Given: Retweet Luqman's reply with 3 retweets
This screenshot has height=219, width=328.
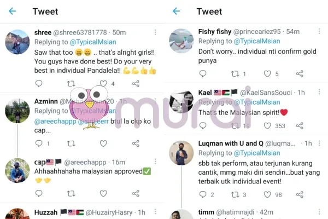Looking at the screenshot, I should (x=235, y=195).
